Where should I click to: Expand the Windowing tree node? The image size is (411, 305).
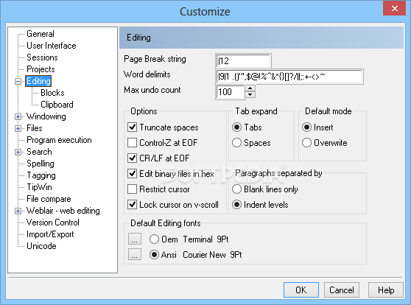[18, 116]
